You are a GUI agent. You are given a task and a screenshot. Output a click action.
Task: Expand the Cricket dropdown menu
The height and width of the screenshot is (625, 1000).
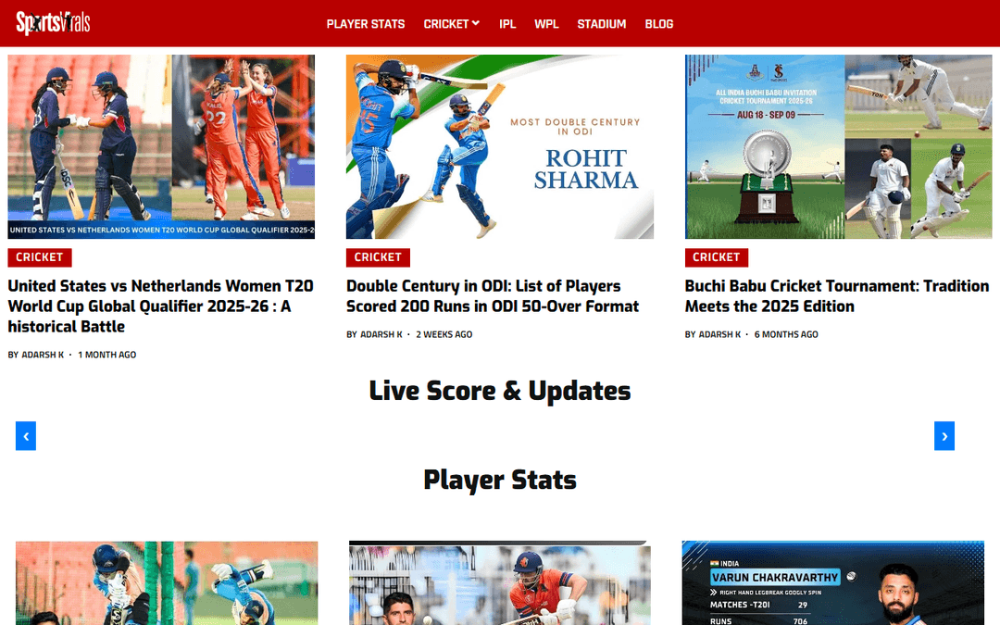point(452,24)
